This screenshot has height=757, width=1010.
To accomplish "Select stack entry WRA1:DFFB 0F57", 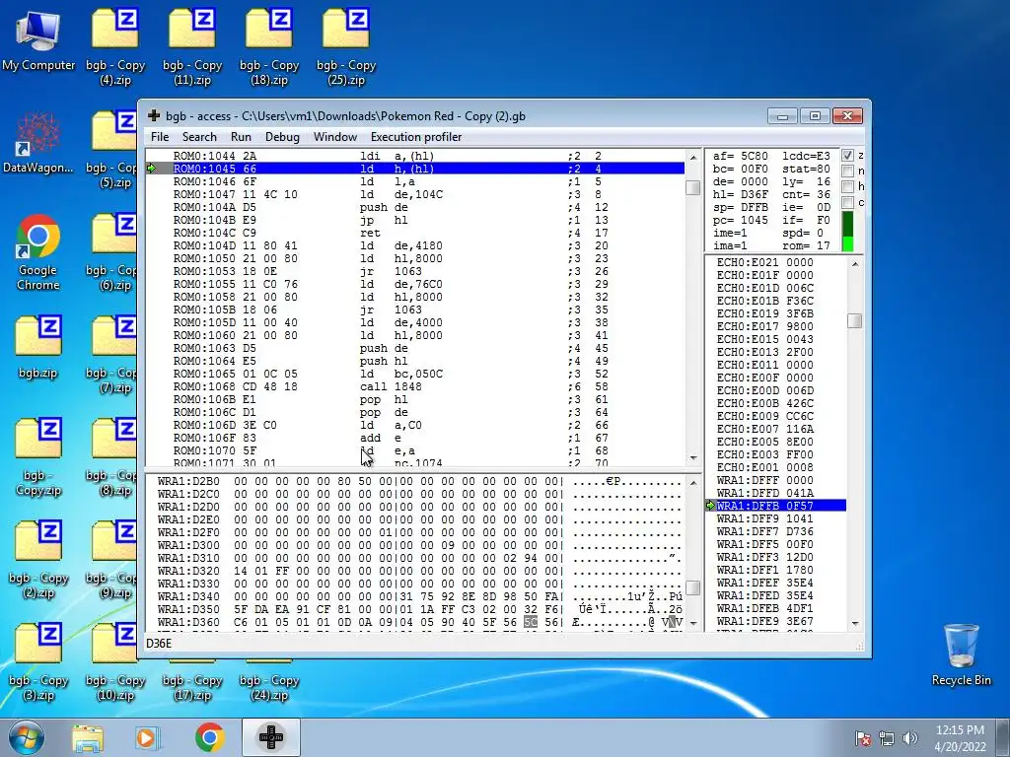I will [x=776, y=506].
